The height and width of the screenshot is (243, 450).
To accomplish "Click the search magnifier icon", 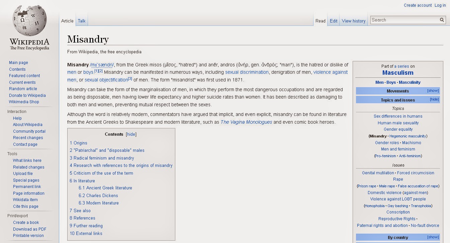I will coord(442,20).
